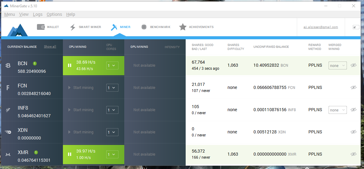Click BCN good shares value 67,764
Viewport: 364px width, 169px height.
coord(198,62)
